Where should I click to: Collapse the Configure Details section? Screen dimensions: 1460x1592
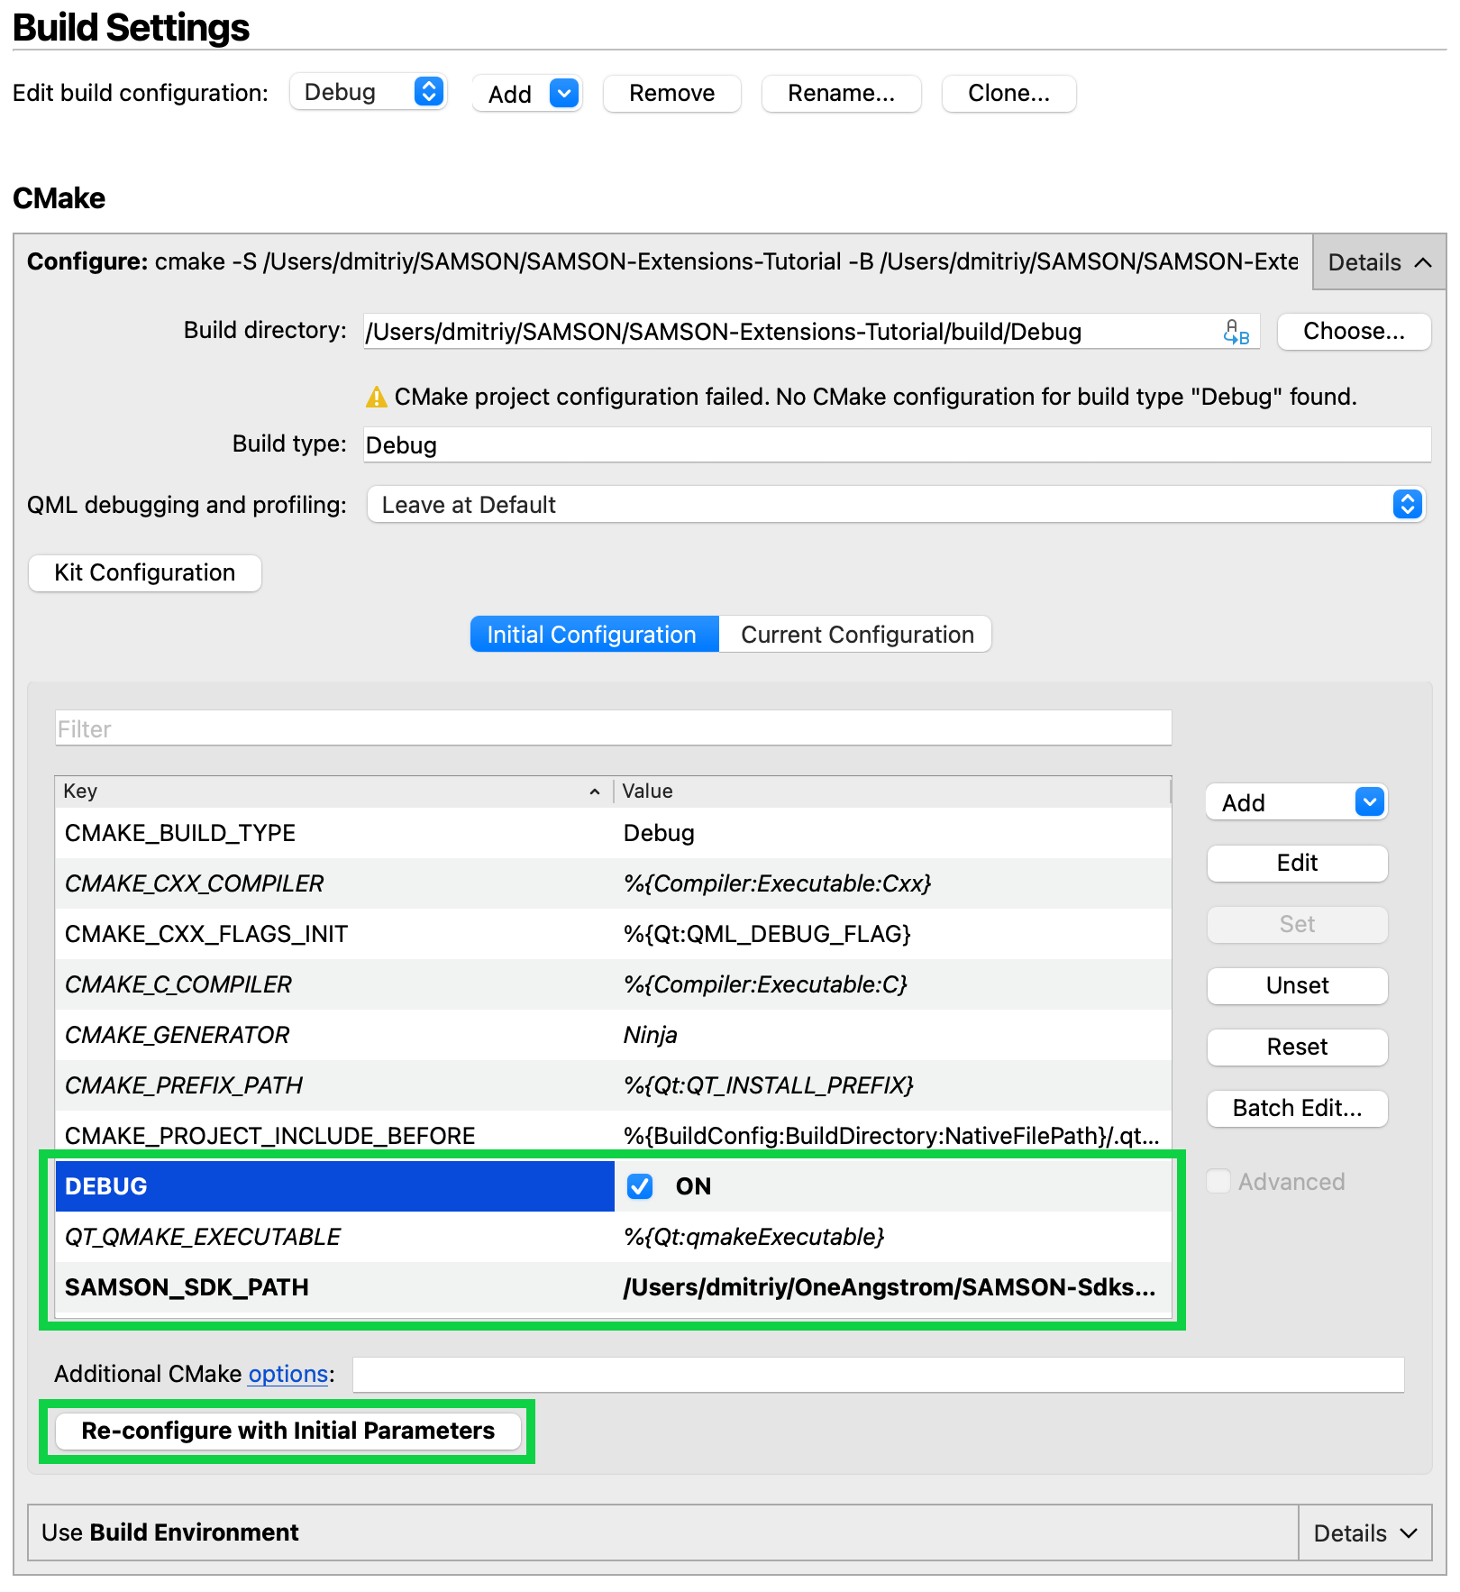click(1377, 262)
